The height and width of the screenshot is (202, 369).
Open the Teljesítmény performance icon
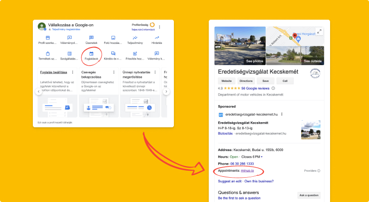pyautogui.click(x=135, y=38)
